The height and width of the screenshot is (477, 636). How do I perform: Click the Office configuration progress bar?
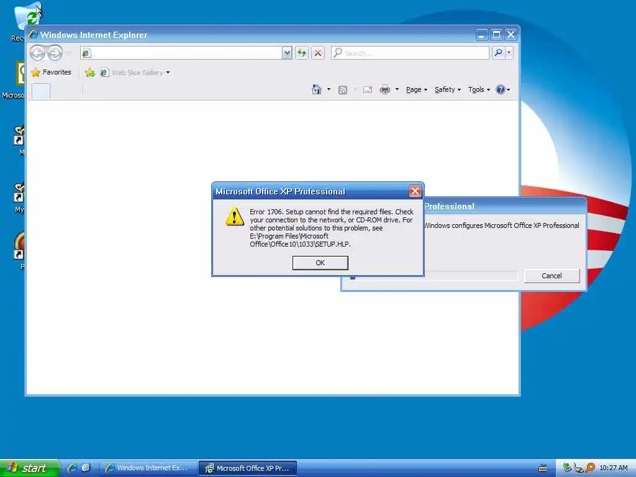(x=433, y=276)
